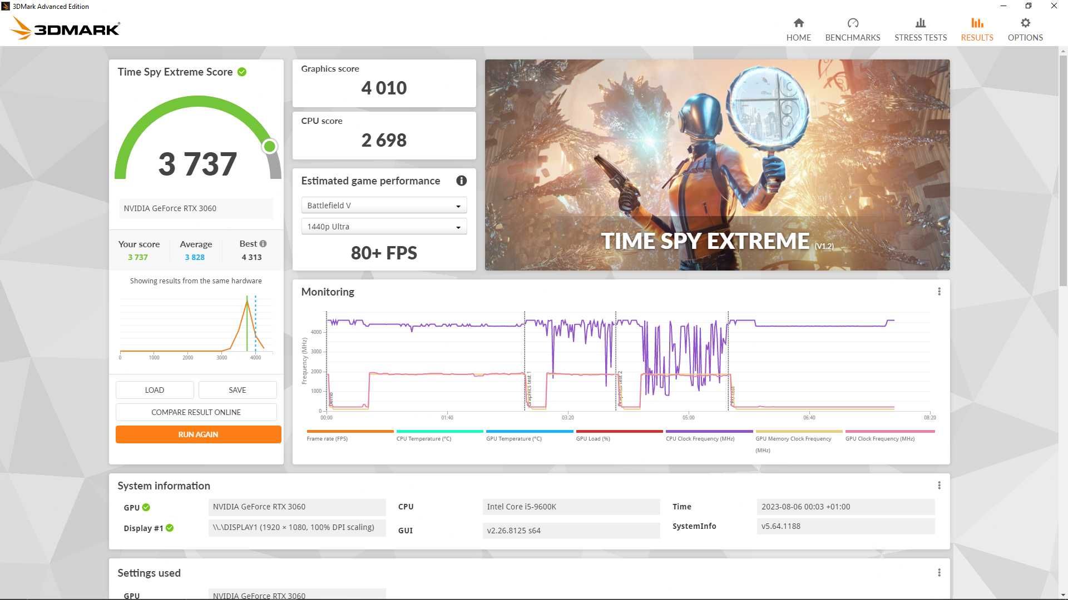Click info icon next to Best score
This screenshot has height=600, width=1068.
(263, 243)
